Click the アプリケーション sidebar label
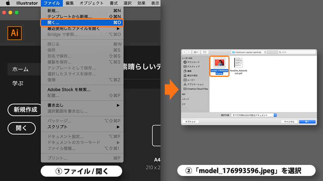Image resolution: width=323 pixels, height=181 pixels. [x=195, y=84]
